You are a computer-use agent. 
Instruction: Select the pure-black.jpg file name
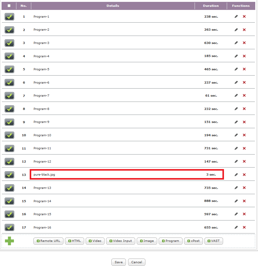tap(44, 175)
